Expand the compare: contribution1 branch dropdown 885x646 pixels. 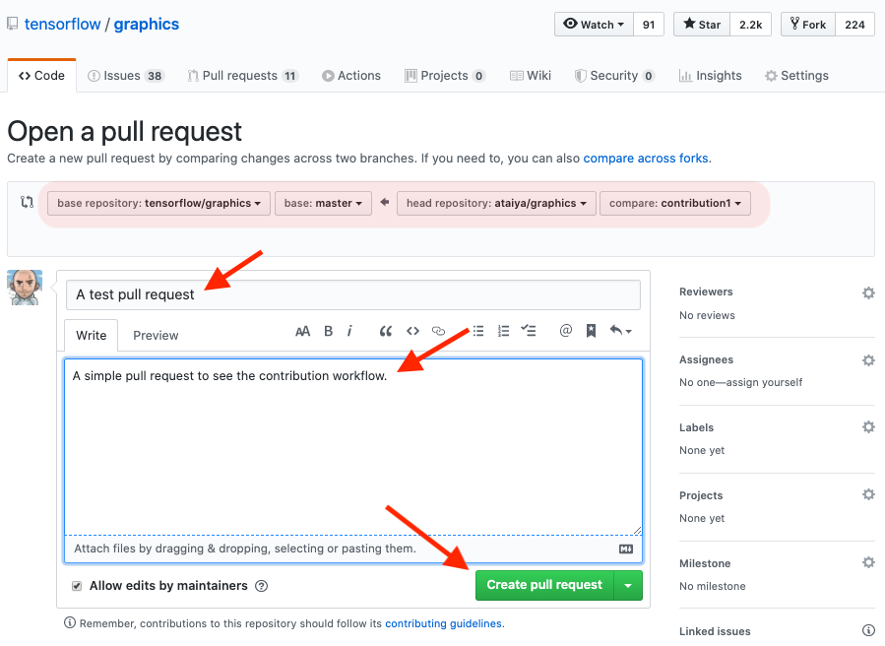(674, 204)
